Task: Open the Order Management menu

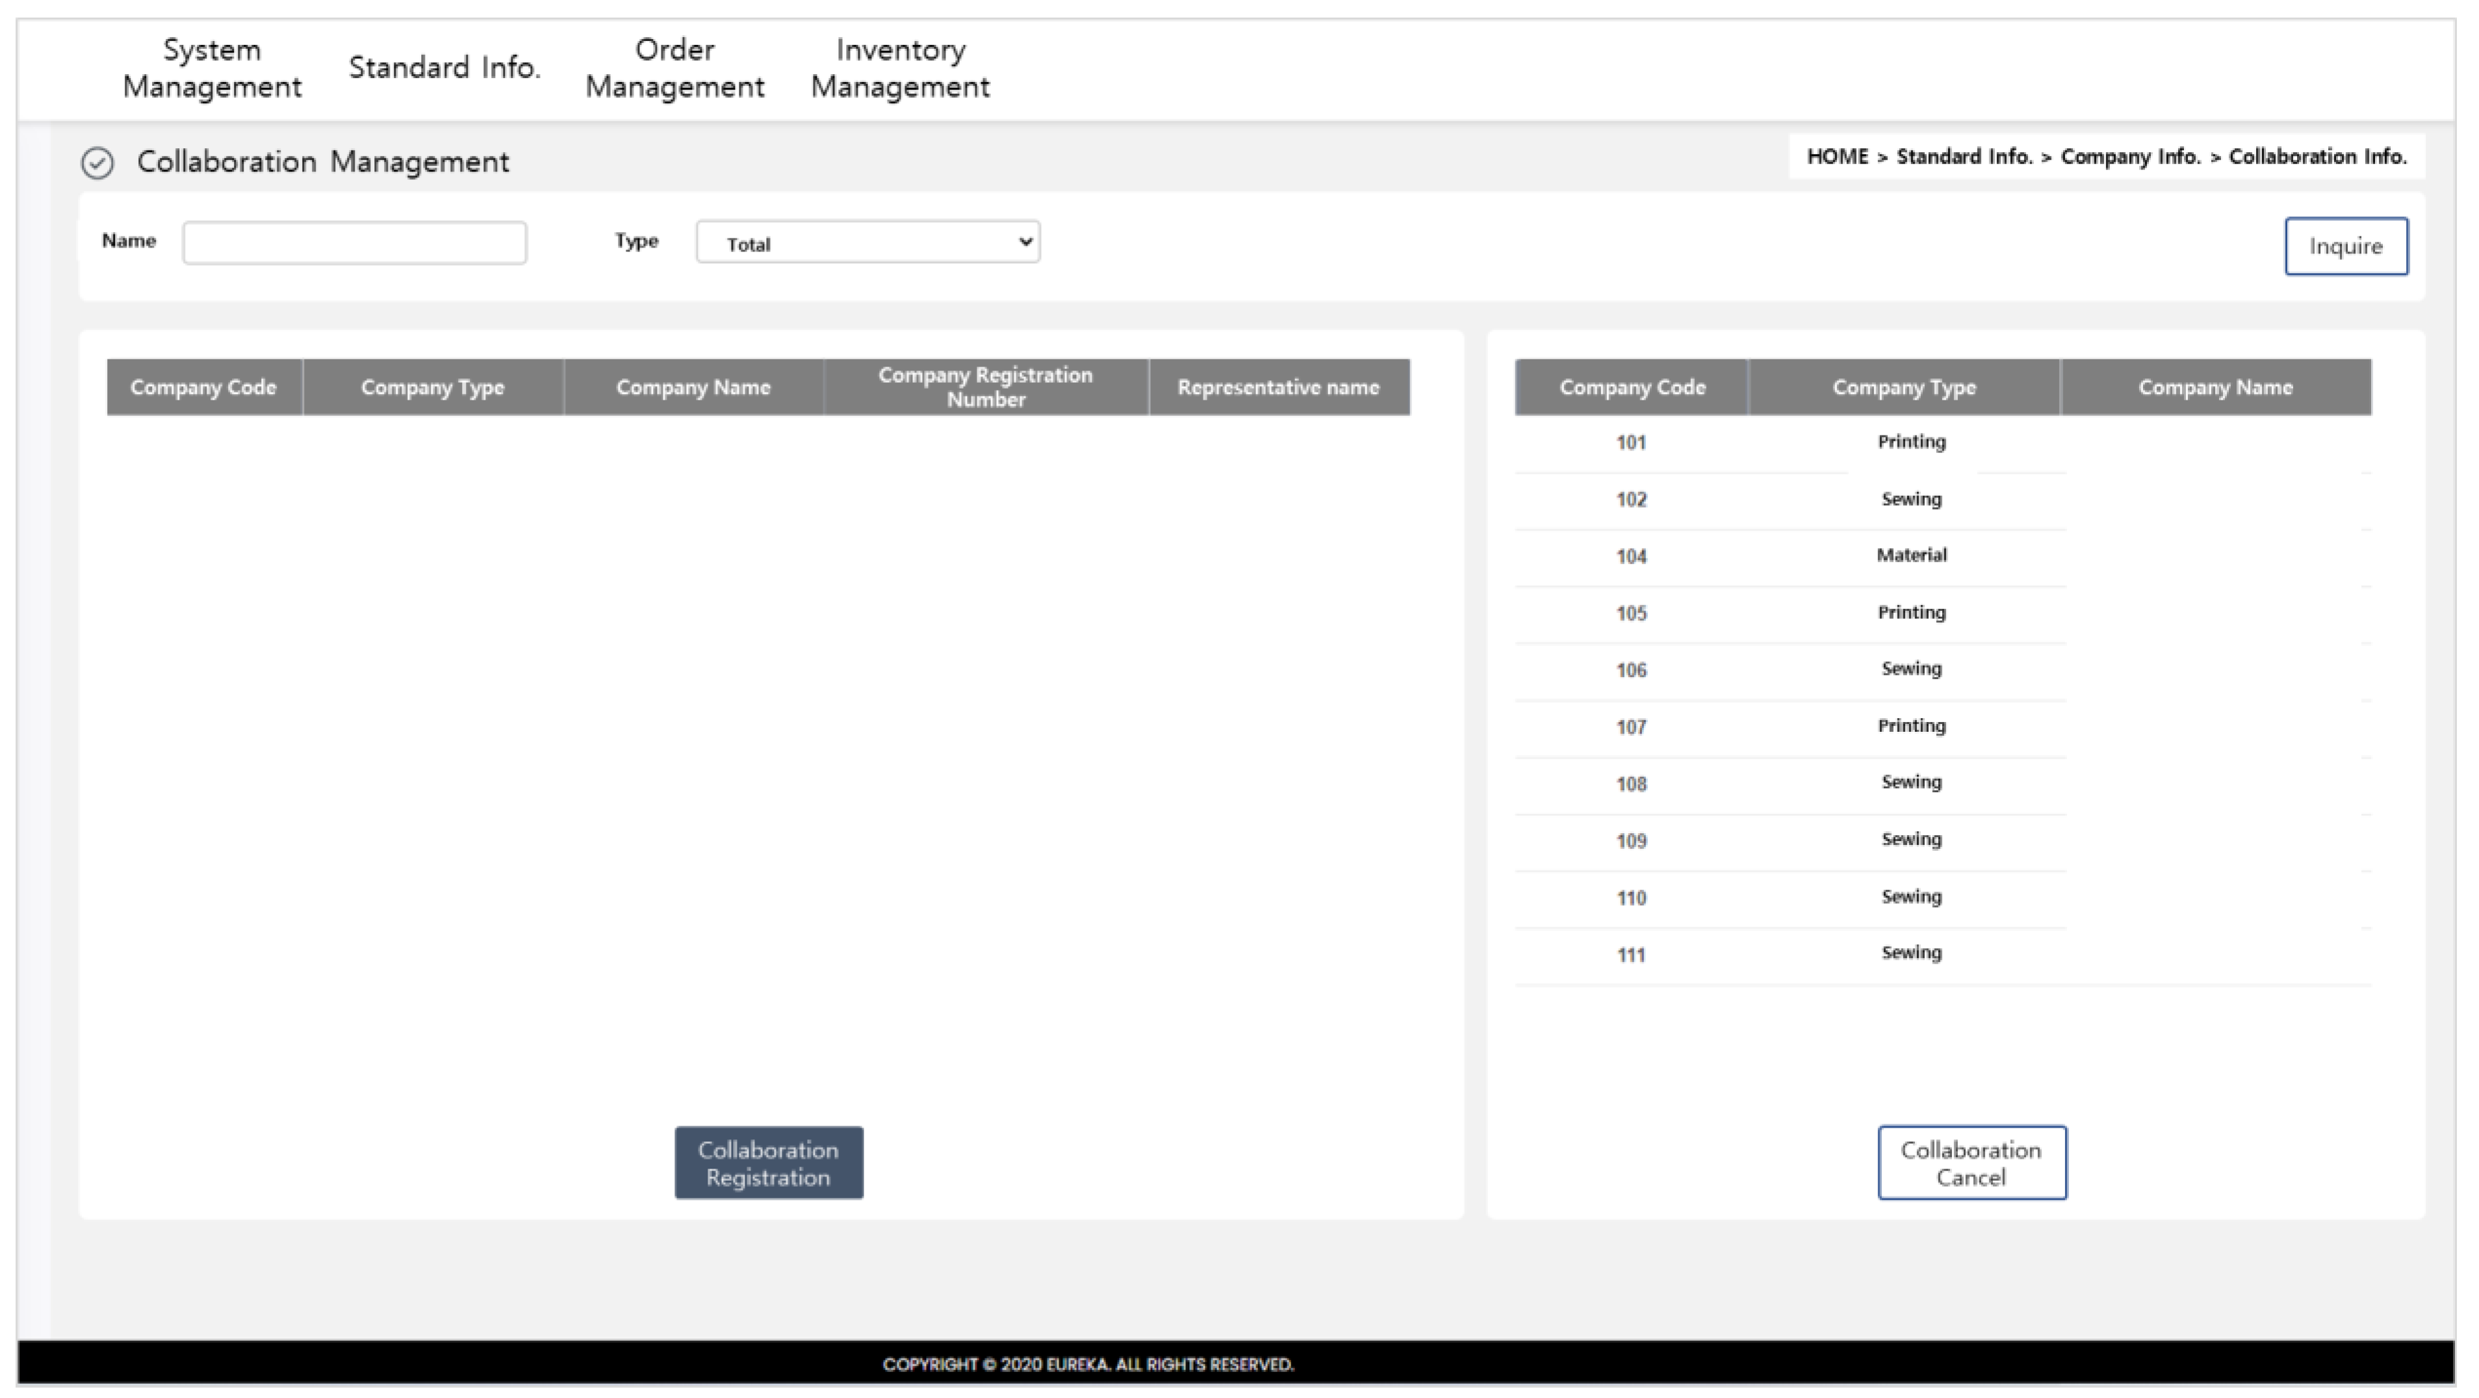Action: 674,68
